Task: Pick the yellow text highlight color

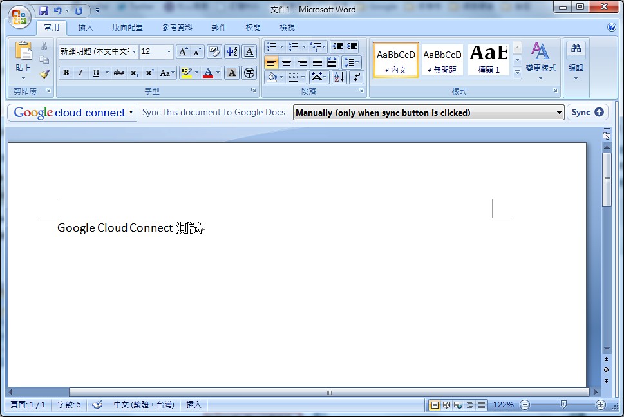Action: tap(186, 73)
